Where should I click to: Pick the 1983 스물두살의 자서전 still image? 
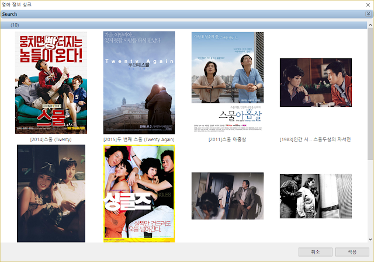[316, 82]
